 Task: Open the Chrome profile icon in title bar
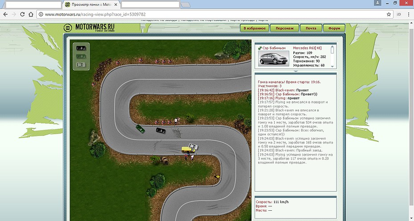coord(377,3)
